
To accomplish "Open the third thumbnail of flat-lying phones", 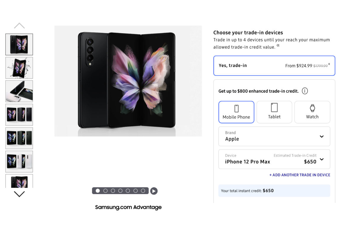I will 19,91.
